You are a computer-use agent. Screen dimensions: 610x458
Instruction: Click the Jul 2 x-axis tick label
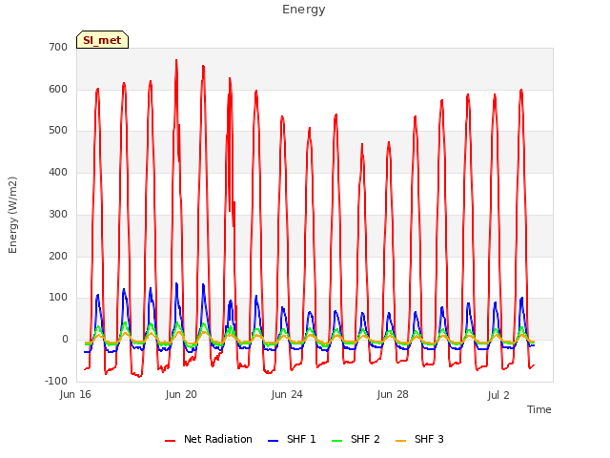[498, 395]
